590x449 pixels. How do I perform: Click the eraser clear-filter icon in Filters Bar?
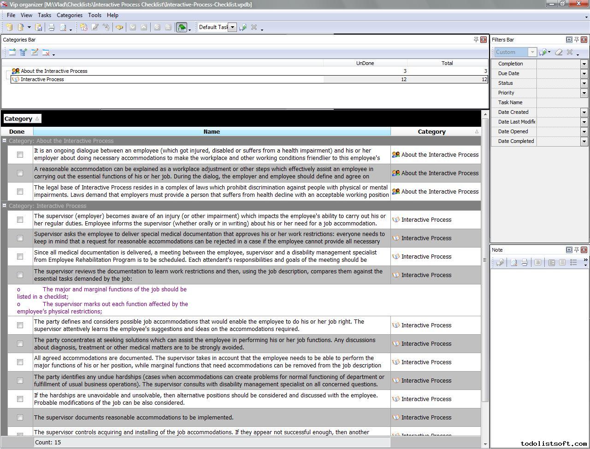[x=559, y=53]
